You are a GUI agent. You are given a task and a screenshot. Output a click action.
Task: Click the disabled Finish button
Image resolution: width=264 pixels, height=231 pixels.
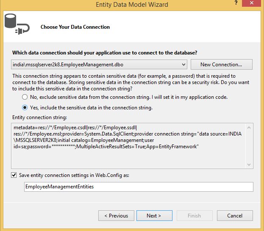pyautogui.click(x=194, y=215)
